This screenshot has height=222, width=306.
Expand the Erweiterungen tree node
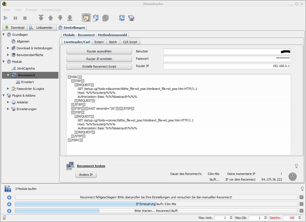pyautogui.click(x=8, y=109)
